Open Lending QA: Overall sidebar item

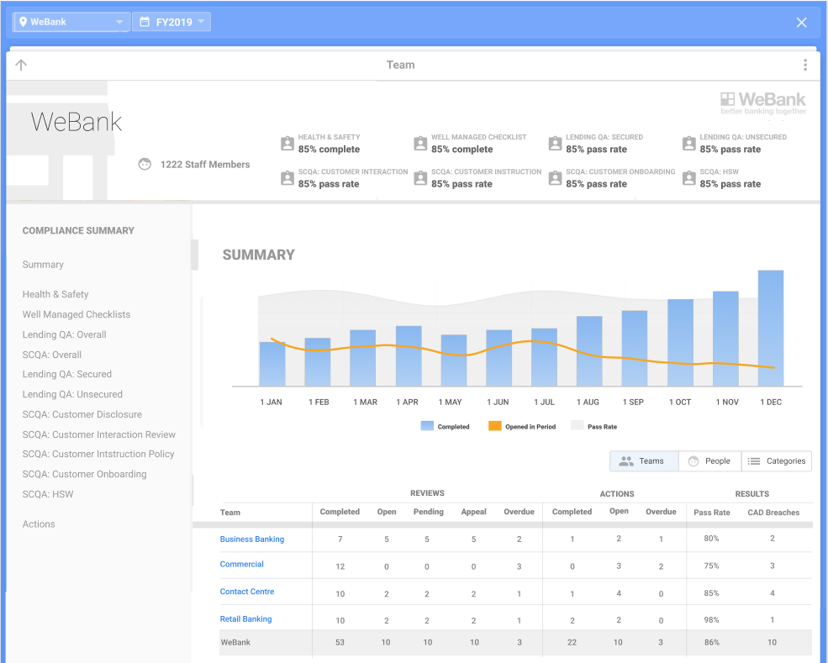pos(64,334)
